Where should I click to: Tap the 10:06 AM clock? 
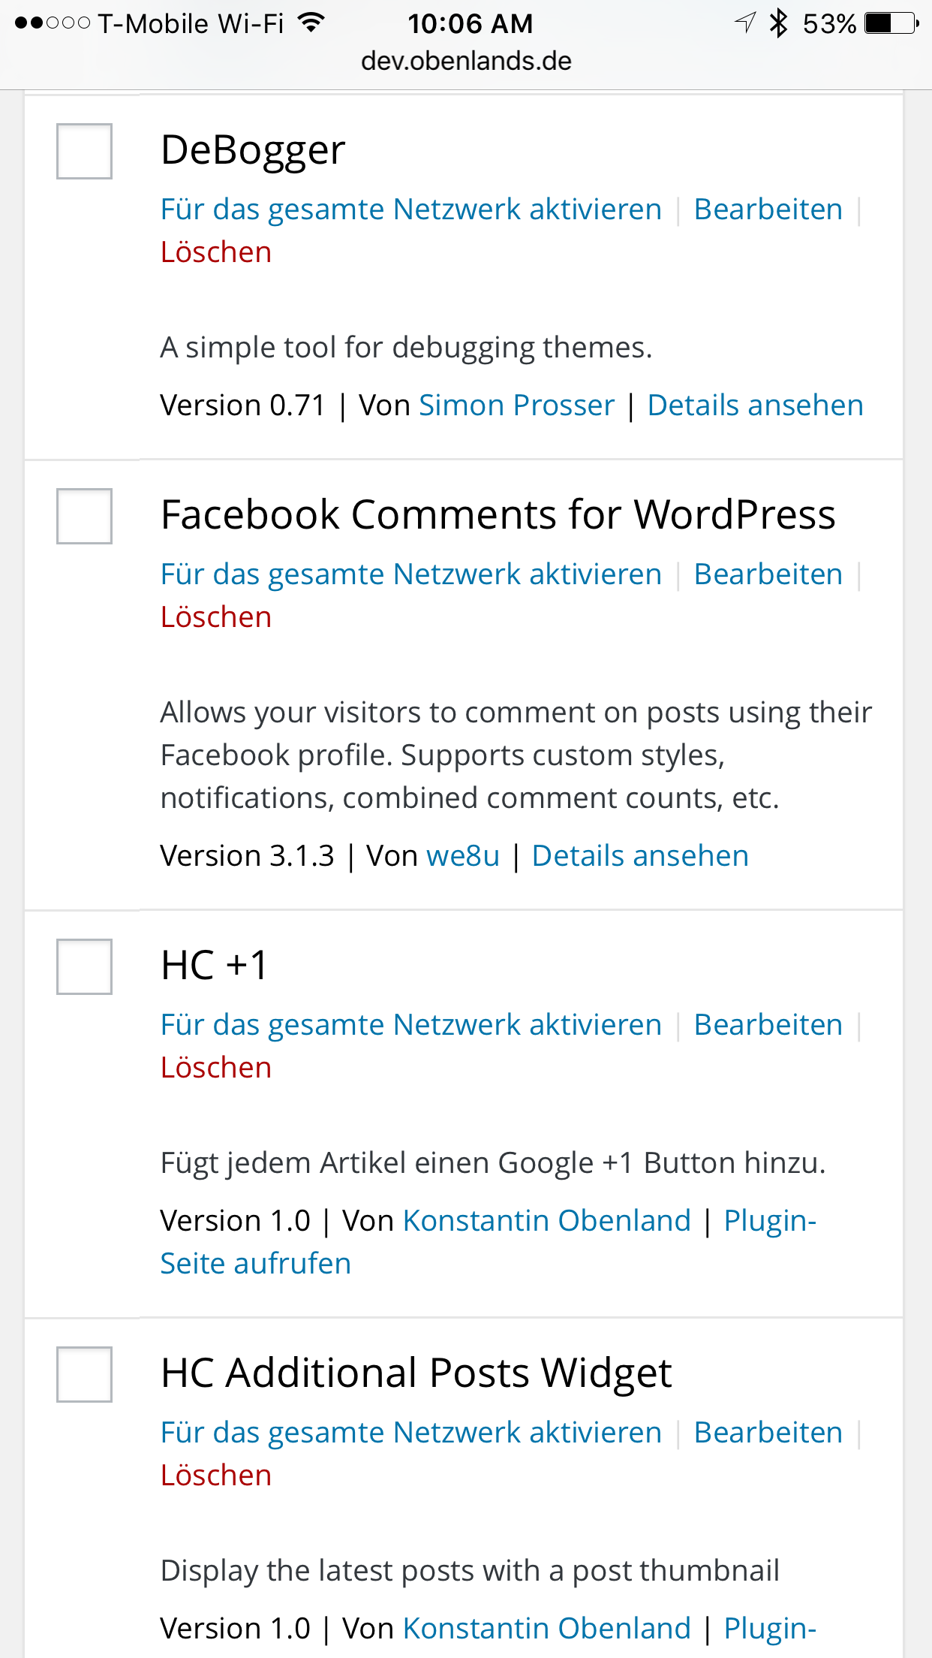point(471,23)
